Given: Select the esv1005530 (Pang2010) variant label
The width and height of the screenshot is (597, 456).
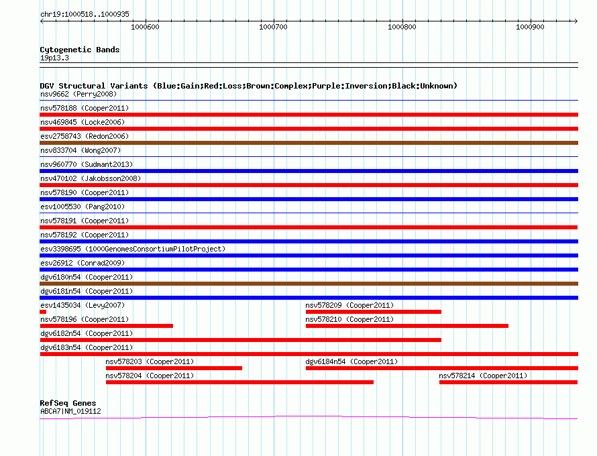Looking at the screenshot, I should coord(83,207).
